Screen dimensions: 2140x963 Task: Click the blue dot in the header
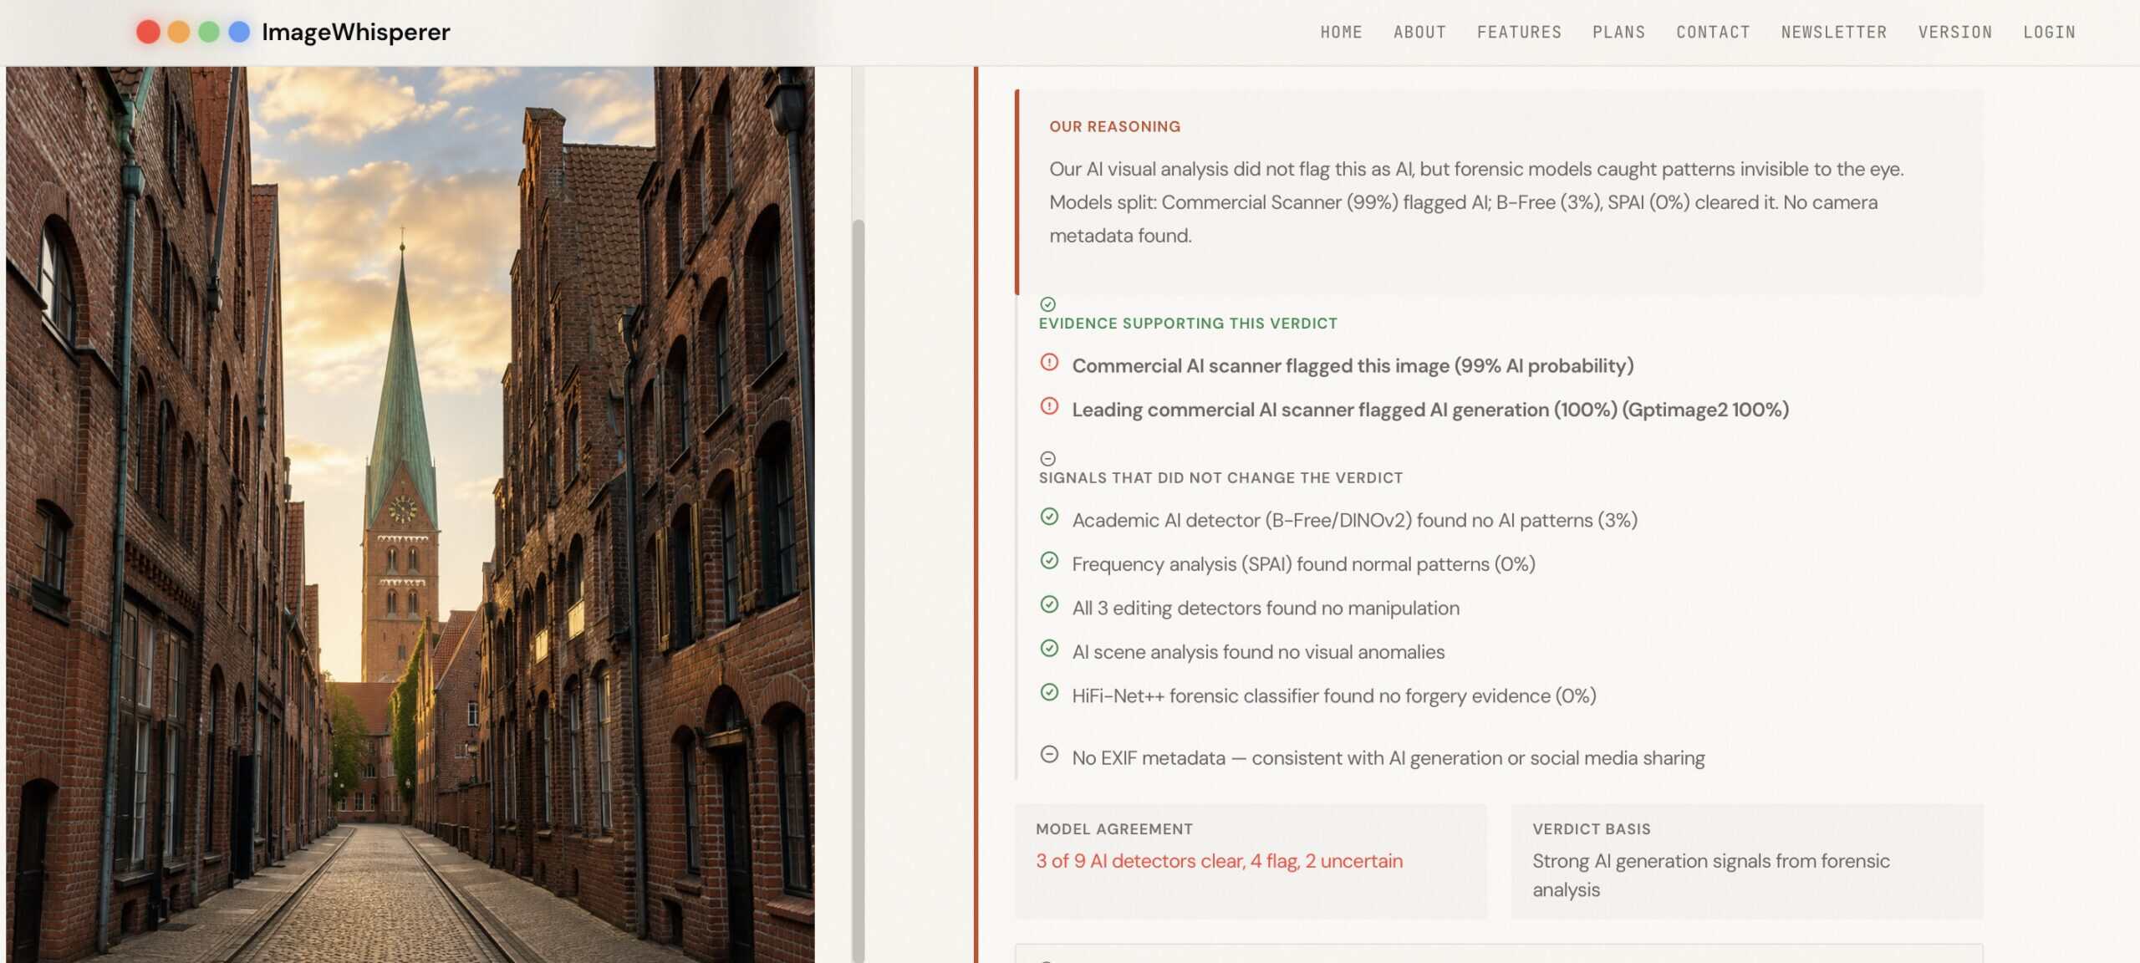(239, 32)
